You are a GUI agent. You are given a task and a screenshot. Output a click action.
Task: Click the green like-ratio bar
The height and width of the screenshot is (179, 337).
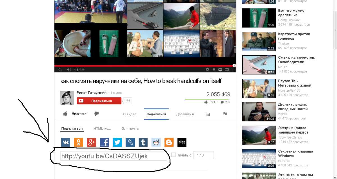pos(208,99)
